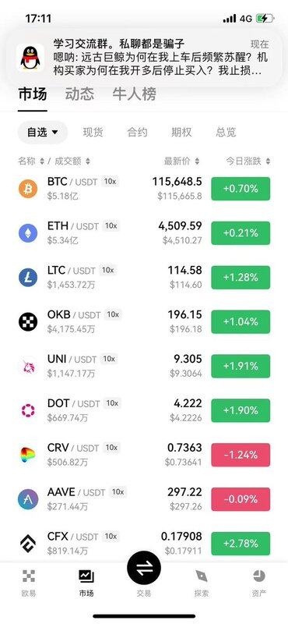
Task: Go to the 欧易 home icon
Action: [29, 576]
